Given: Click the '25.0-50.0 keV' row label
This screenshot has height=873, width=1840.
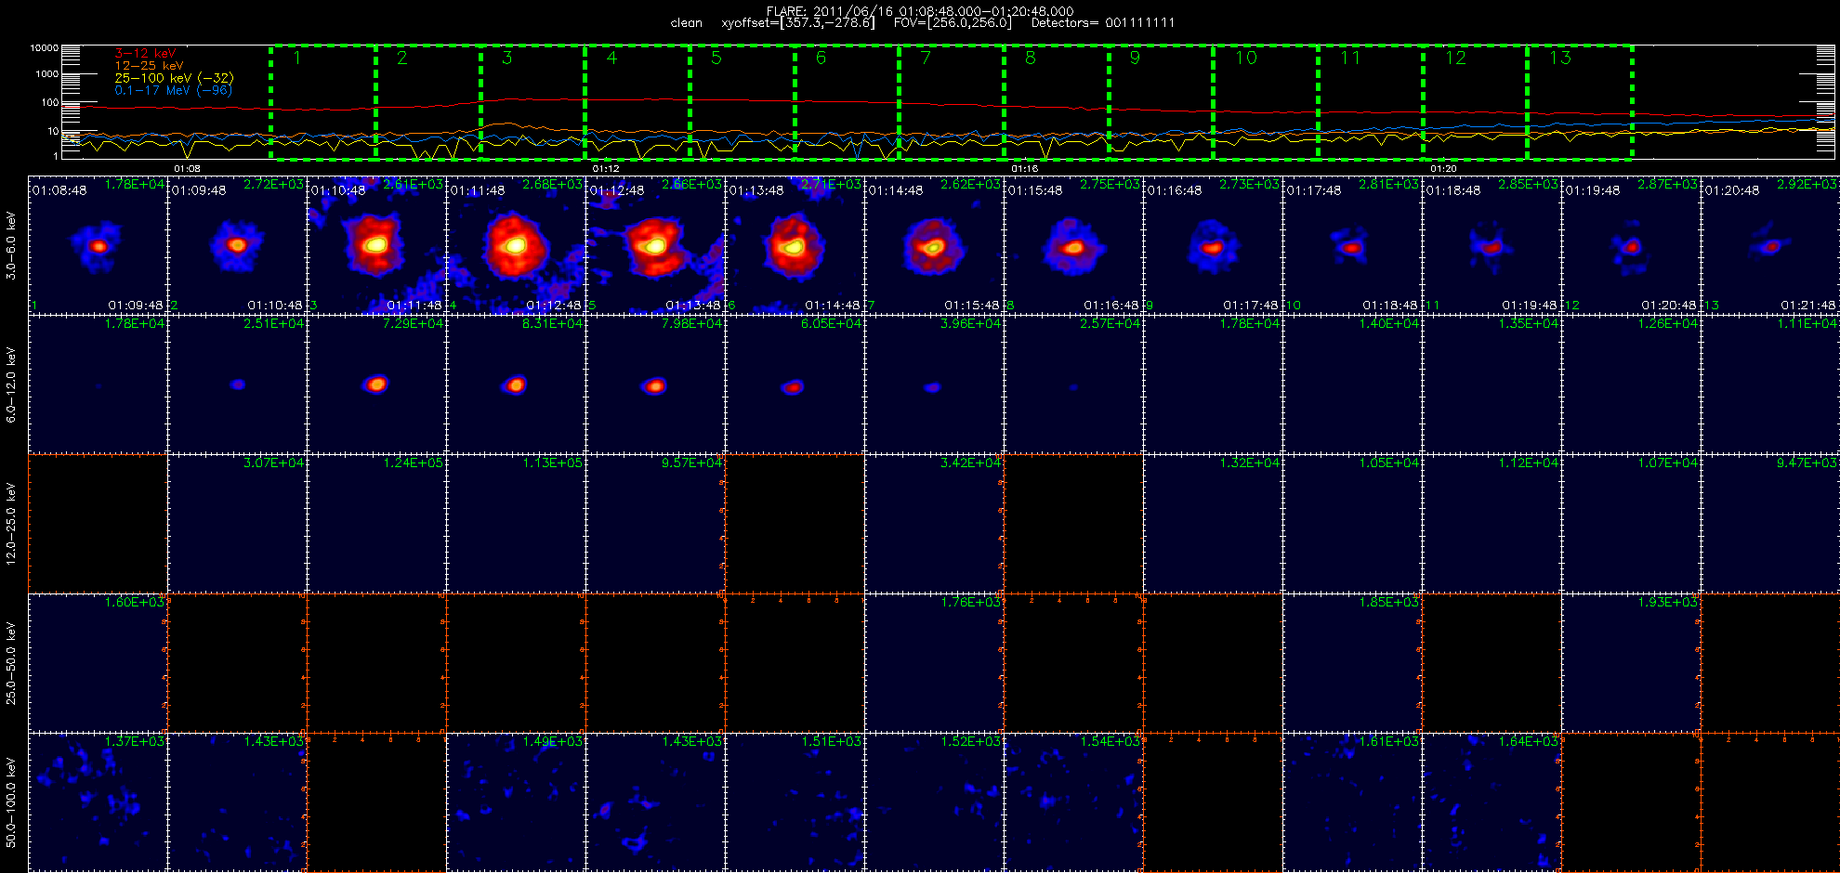Looking at the screenshot, I should click(x=11, y=663).
